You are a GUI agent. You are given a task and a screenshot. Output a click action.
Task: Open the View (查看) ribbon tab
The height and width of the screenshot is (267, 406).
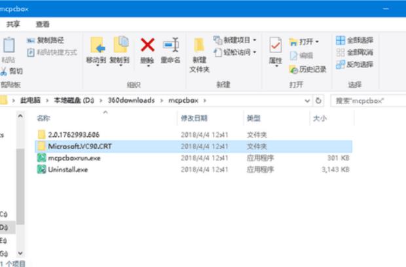coord(43,24)
